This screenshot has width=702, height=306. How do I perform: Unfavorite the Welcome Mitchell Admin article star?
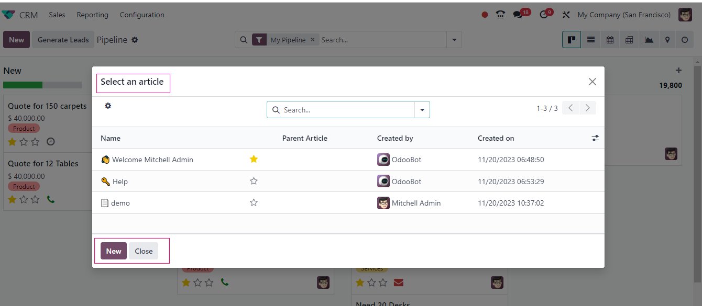click(254, 159)
